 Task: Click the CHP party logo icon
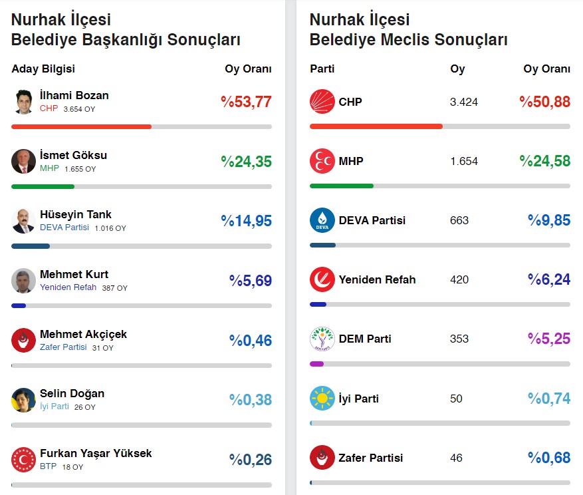(322, 102)
